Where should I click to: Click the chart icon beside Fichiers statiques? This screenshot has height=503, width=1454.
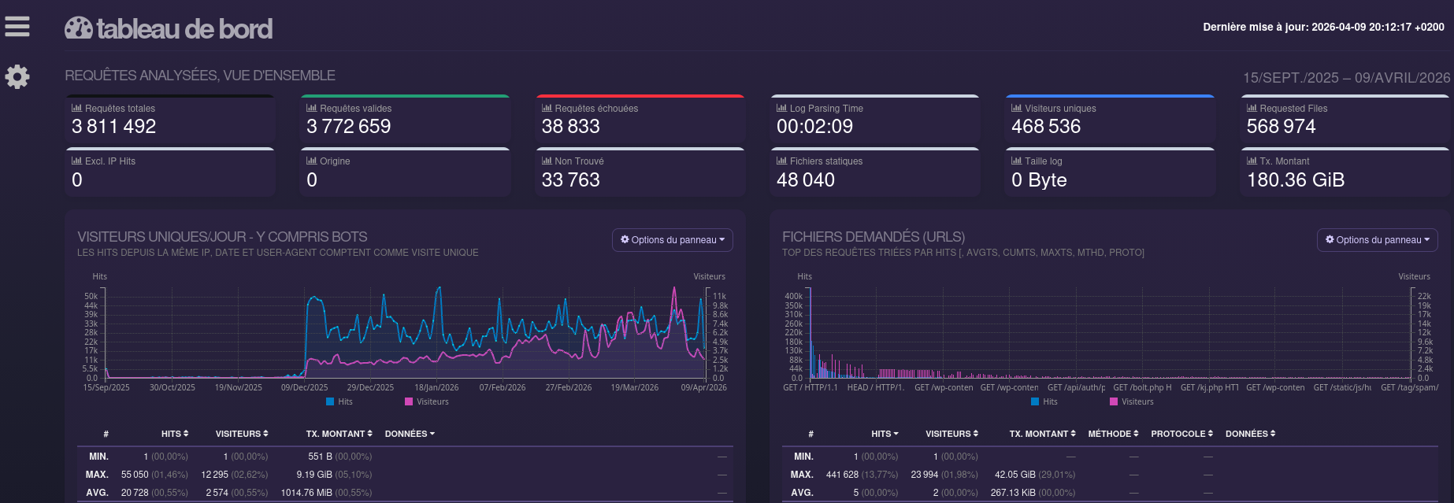[781, 161]
